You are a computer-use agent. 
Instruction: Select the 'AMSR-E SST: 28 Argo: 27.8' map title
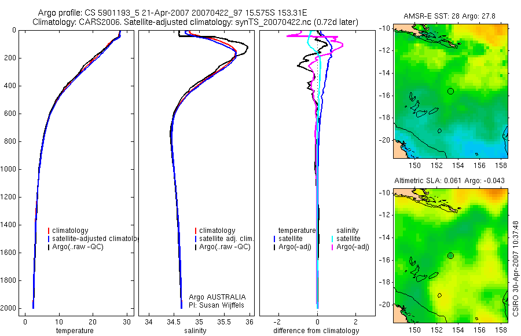pos(450,16)
